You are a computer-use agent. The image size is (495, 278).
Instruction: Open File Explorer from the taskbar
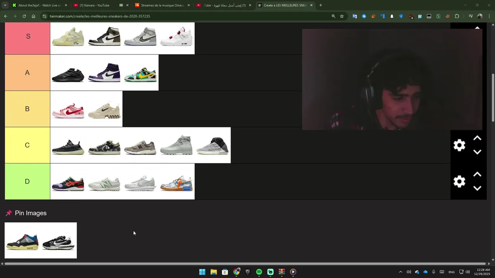213,272
